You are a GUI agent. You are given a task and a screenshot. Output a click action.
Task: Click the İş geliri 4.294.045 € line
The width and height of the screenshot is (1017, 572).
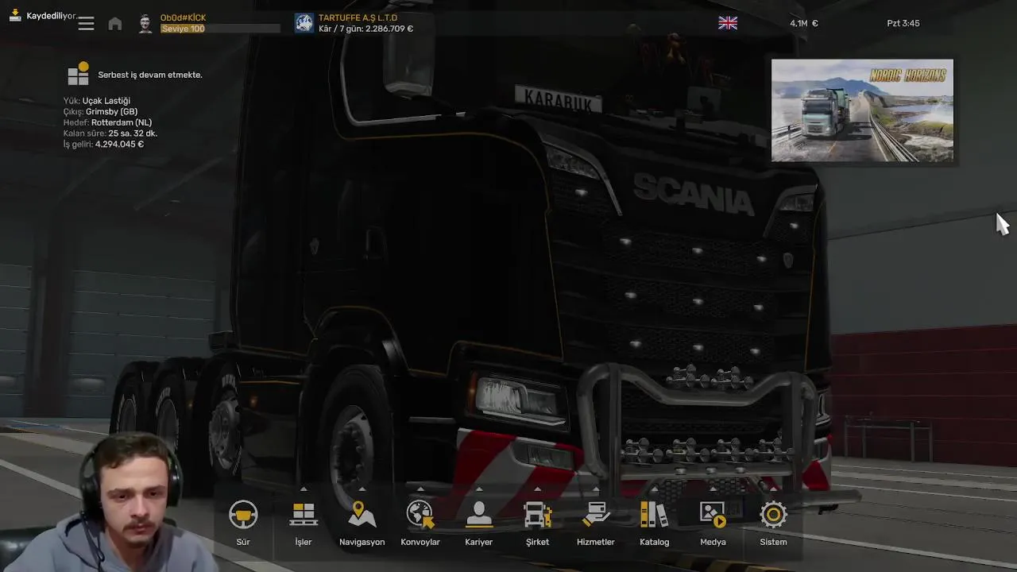tap(103, 145)
